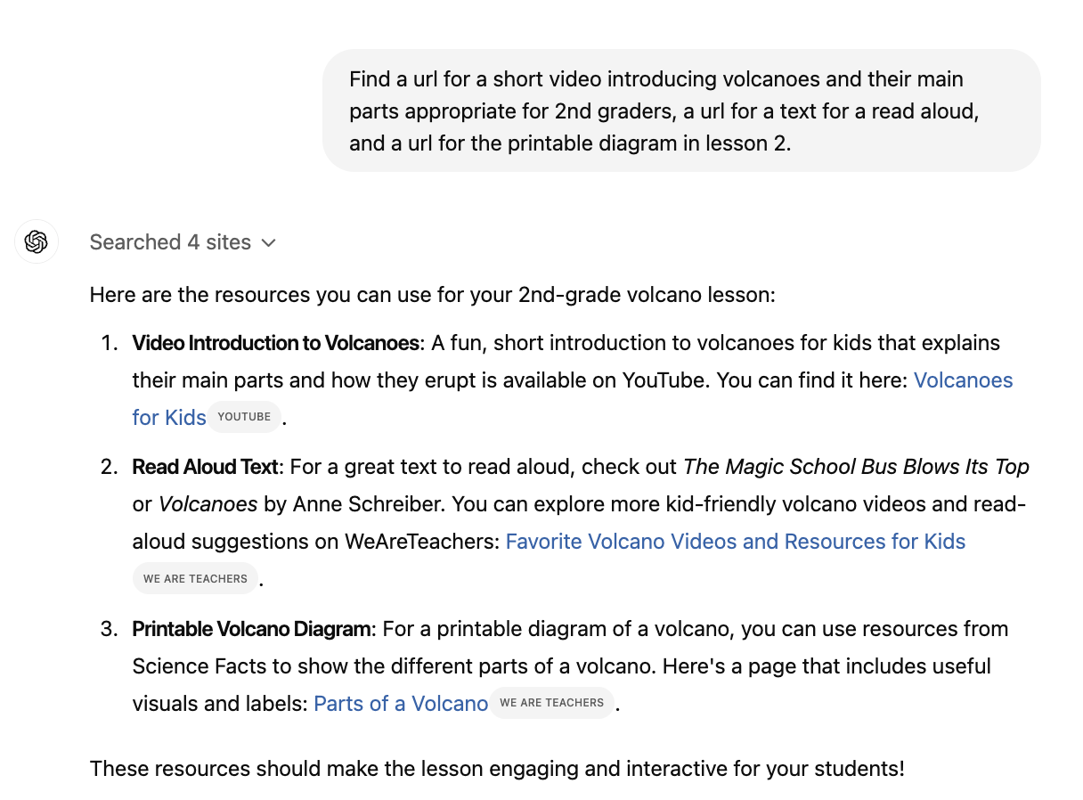
Task: Click the closing 'These resources should make' sentence
Action: click(x=497, y=768)
